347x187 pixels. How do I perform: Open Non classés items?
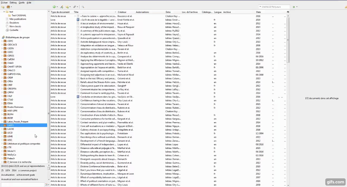coord(15,26)
